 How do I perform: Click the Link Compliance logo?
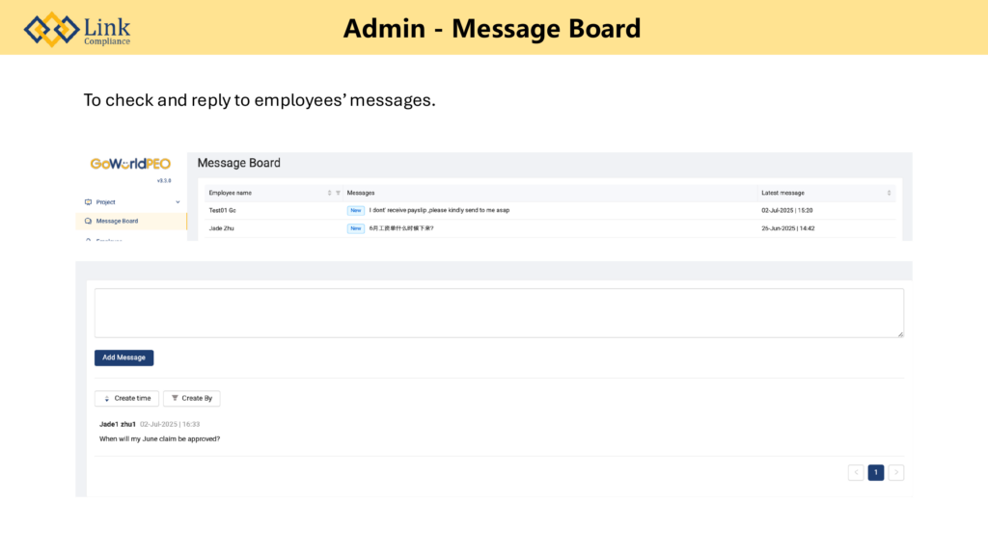pyautogui.click(x=77, y=29)
